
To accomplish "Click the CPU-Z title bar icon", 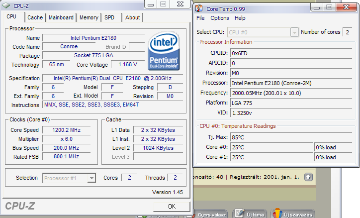I will click(x=6, y=5).
